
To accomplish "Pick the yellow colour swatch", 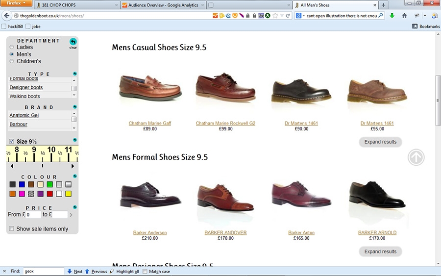I will tap(68, 194).
